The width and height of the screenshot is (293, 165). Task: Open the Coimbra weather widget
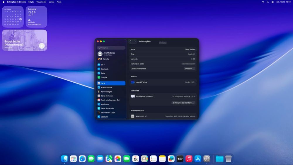tap(36, 17)
